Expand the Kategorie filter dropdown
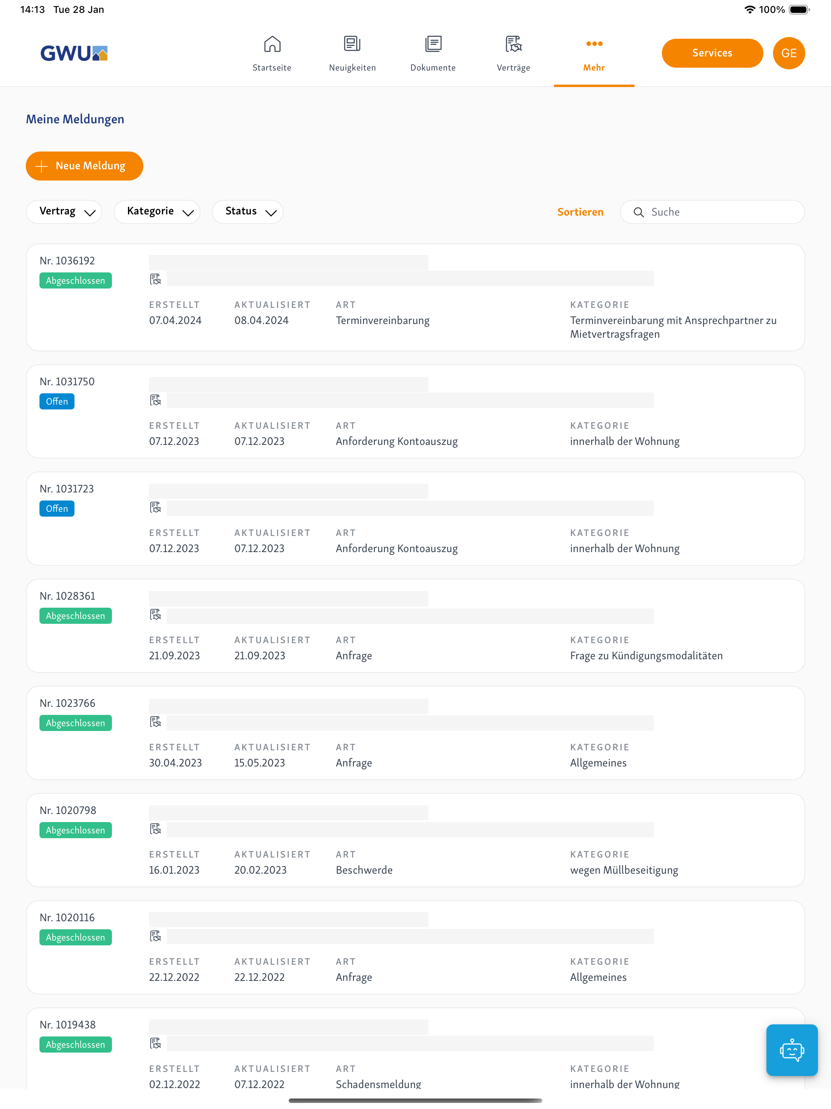The width and height of the screenshot is (831, 1109). coord(157,212)
